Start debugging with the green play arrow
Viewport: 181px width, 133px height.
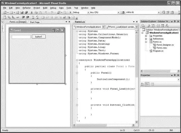click(x=70, y=12)
